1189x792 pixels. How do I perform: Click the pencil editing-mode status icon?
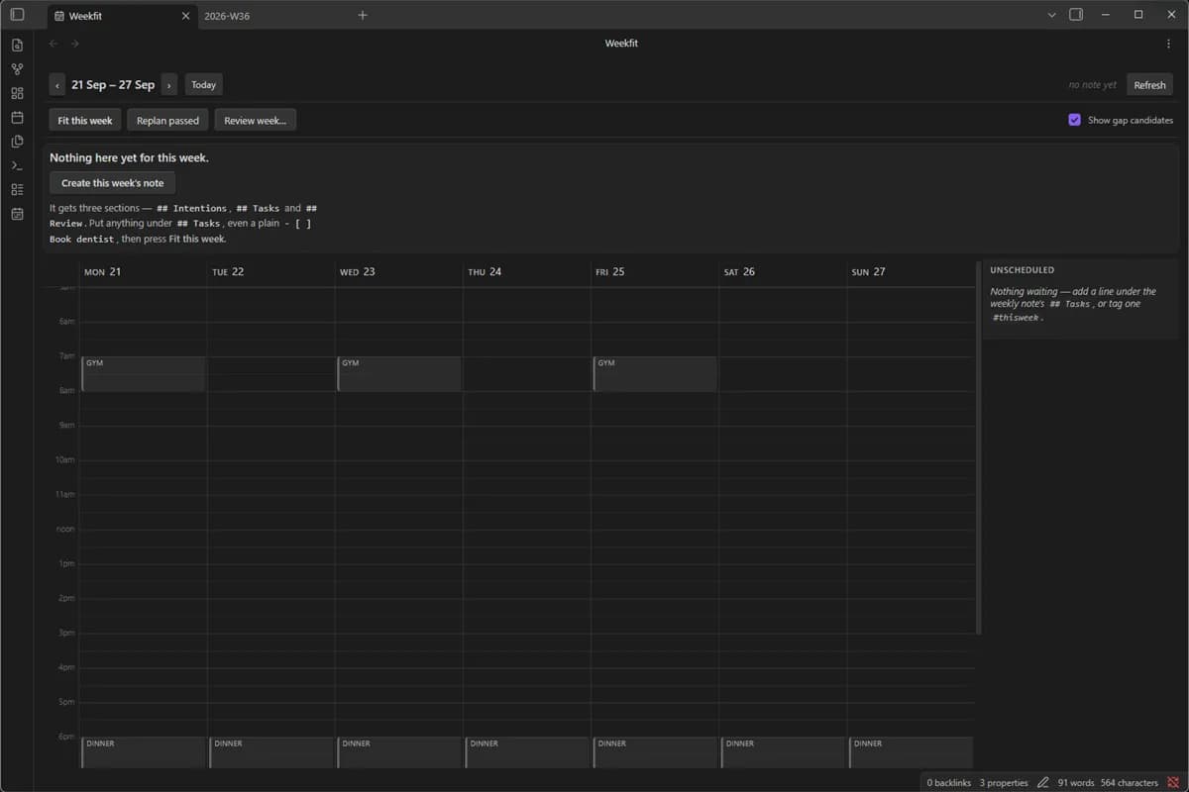coord(1042,782)
